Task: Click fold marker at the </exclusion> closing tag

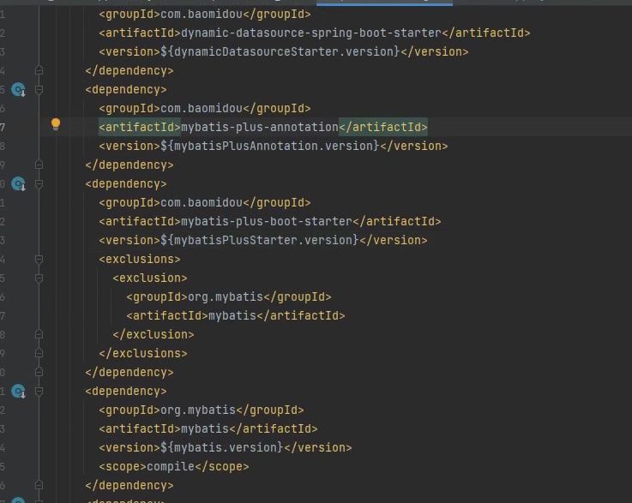Action: pos(39,334)
